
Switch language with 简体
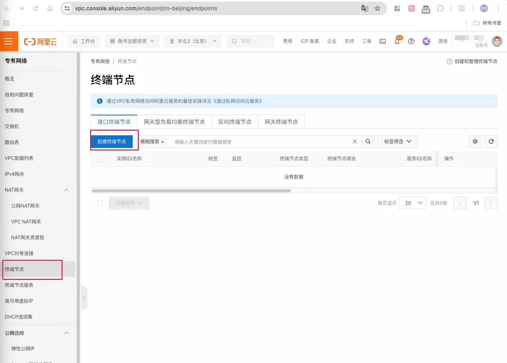(x=443, y=41)
